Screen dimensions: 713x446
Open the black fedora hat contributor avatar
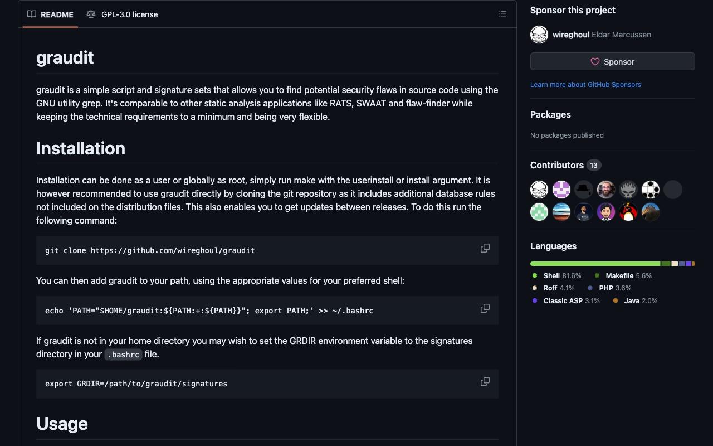(584, 190)
